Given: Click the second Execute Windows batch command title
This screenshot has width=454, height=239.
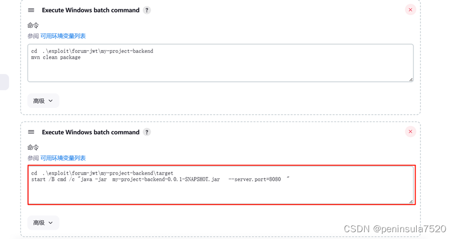Looking at the screenshot, I should (91, 132).
